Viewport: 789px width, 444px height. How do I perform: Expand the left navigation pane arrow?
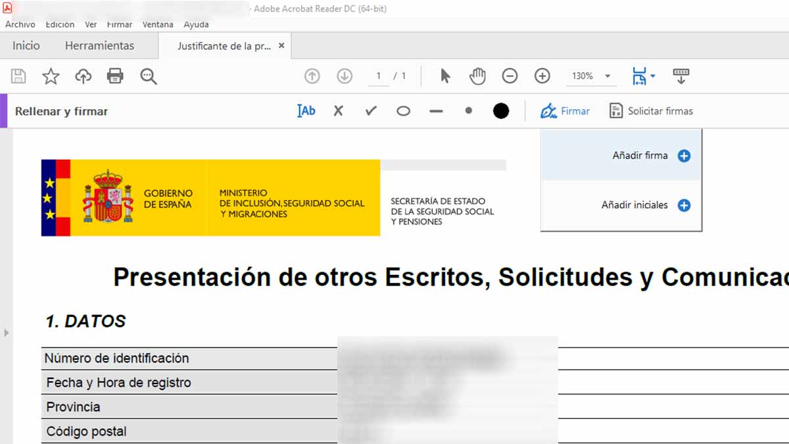point(7,333)
